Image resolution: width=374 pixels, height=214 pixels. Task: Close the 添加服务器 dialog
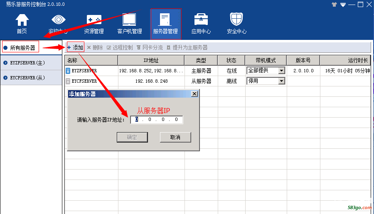point(194,94)
